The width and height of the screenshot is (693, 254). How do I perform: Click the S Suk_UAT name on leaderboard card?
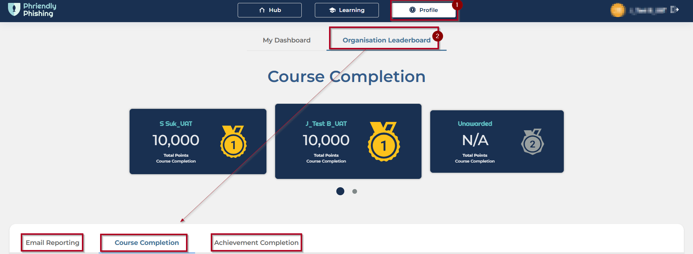pos(176,124)
